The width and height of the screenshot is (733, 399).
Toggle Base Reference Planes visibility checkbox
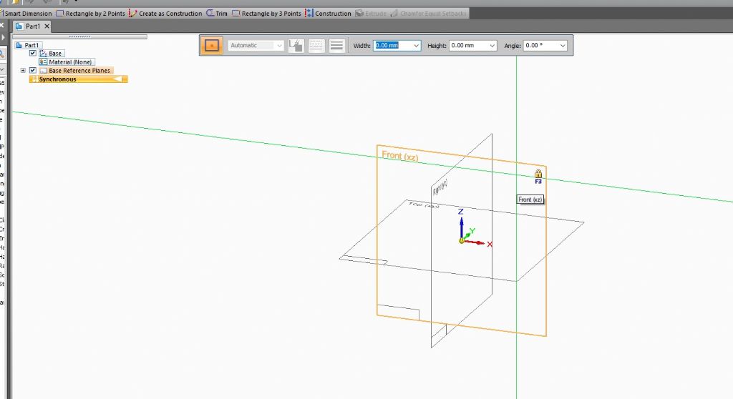33,71
